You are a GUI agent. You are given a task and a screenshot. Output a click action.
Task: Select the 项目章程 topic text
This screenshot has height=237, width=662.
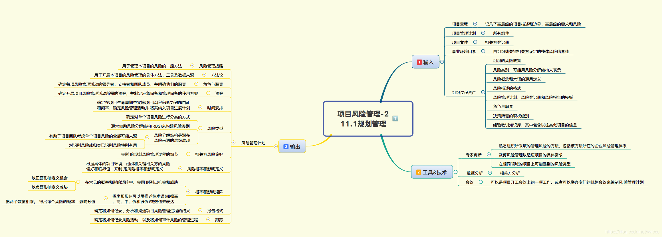pyautogui.click(x=460, y=24)
